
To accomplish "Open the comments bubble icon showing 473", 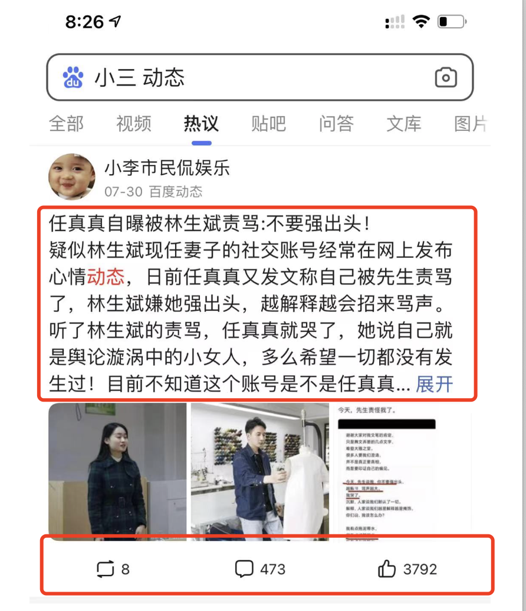I will coord(244,569).
